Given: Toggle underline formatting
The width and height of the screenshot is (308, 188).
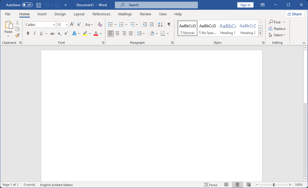Looking at the screenshot, I should tap(41, 33).
